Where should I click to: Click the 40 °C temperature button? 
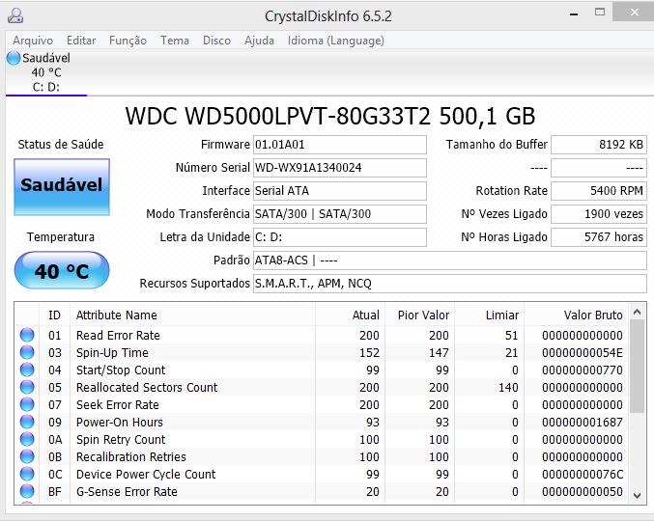point(62,270)
